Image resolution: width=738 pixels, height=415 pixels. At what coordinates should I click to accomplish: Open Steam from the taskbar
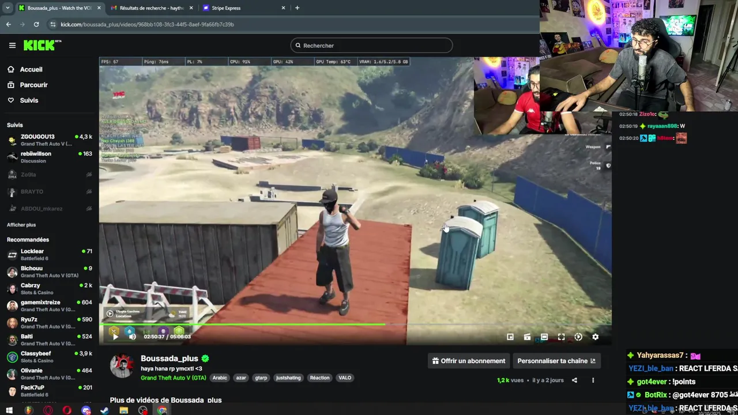[x=104, y=410]
